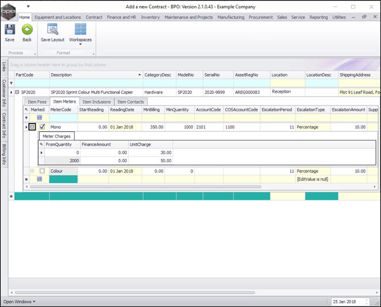Click search icon in Meter Charges header
Image resolution: width=381 pixels, height=307 pixels.
(x=42, y=144)
